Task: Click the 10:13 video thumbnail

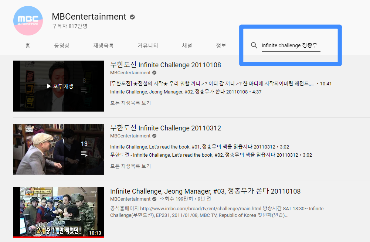Action: click(x=59, y=212)
